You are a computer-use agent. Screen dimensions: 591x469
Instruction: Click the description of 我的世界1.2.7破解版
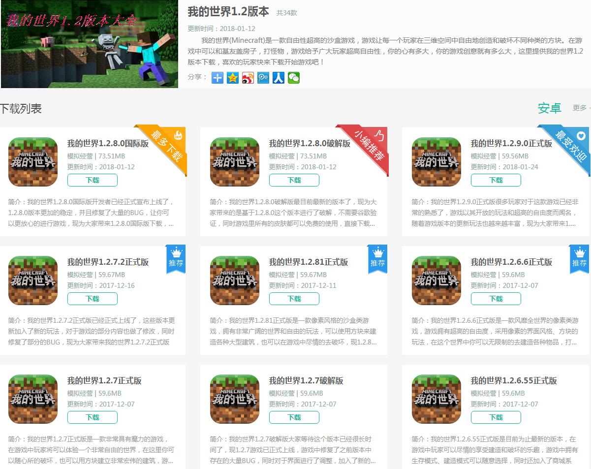click(293, 450)
